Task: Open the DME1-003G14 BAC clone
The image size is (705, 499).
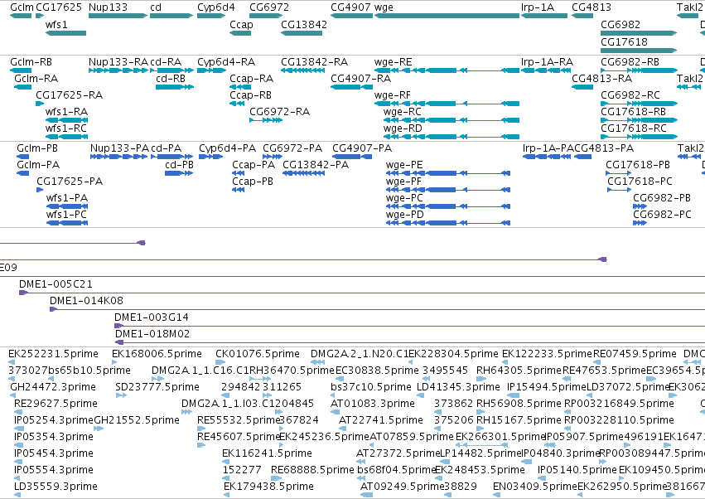Action: [409, 327]
